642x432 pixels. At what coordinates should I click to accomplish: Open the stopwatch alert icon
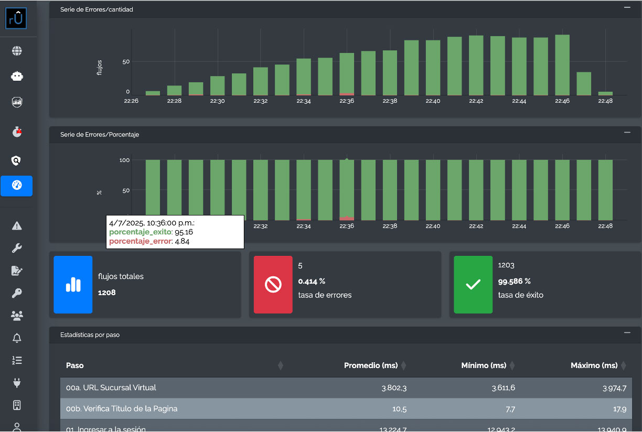tap(17, 132)
